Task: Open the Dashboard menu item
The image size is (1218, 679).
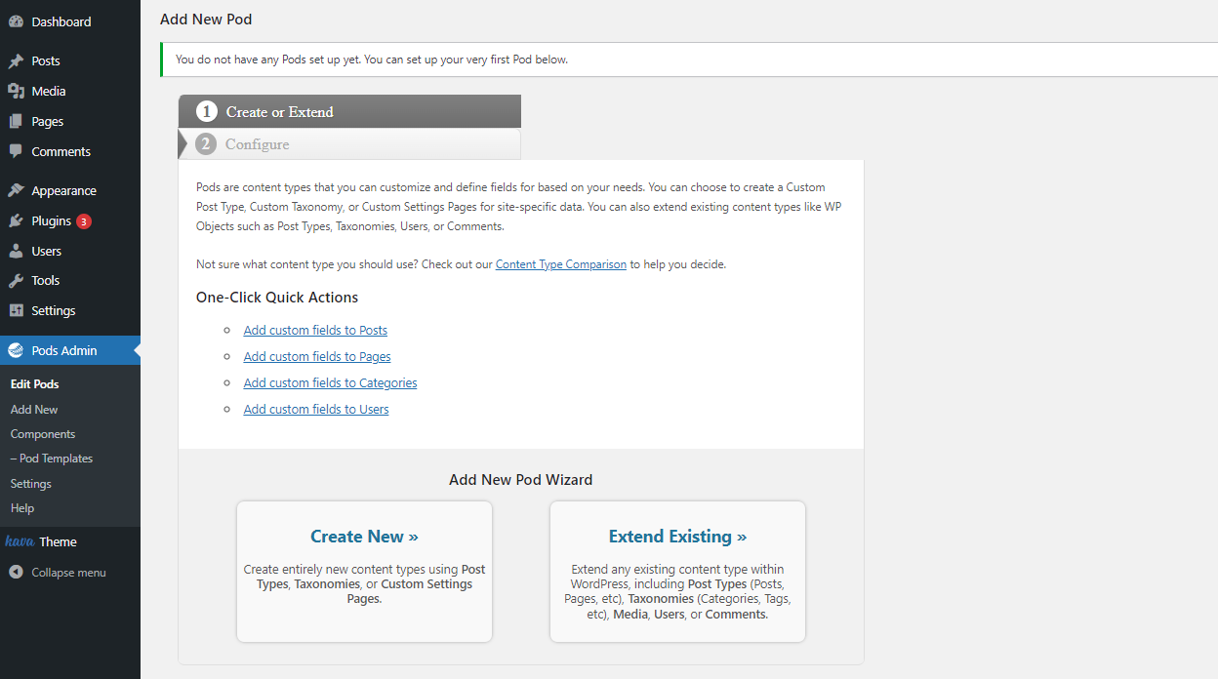Action: [x=70, y=21]
